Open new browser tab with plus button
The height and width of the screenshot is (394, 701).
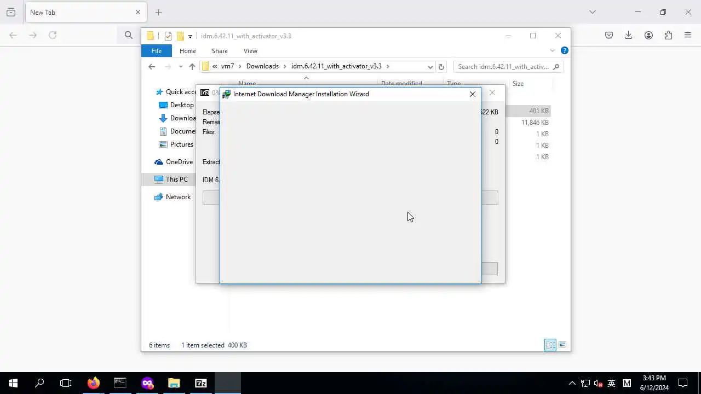158,12
